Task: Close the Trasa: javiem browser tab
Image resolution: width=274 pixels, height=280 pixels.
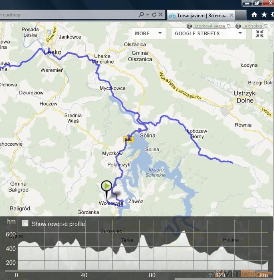Action: (x=232, y=15)
